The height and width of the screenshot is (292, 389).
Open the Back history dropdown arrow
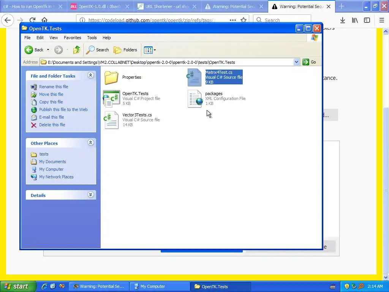coord(48,50)
